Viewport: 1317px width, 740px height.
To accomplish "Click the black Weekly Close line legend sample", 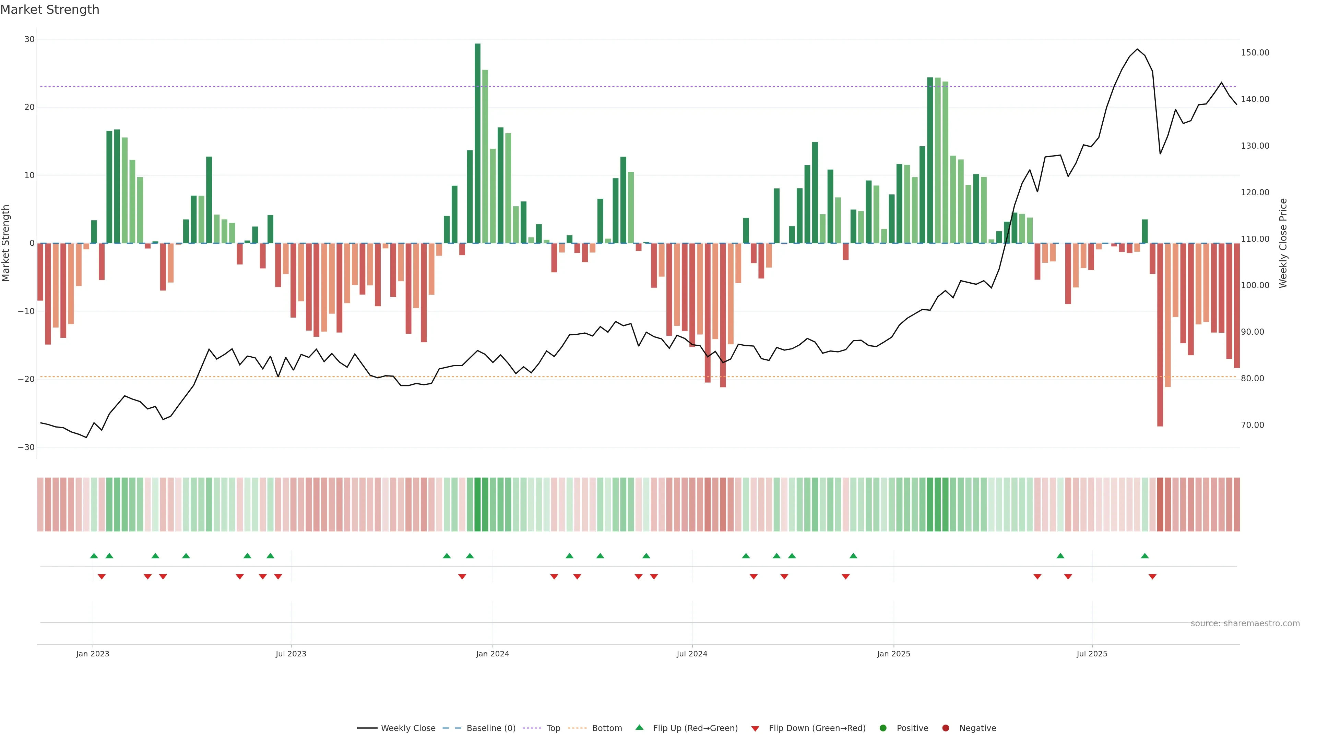I will [367, 728].
